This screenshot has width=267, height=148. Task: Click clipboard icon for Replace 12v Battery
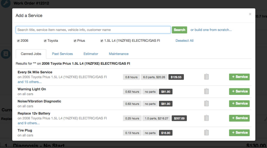point(206,118)
